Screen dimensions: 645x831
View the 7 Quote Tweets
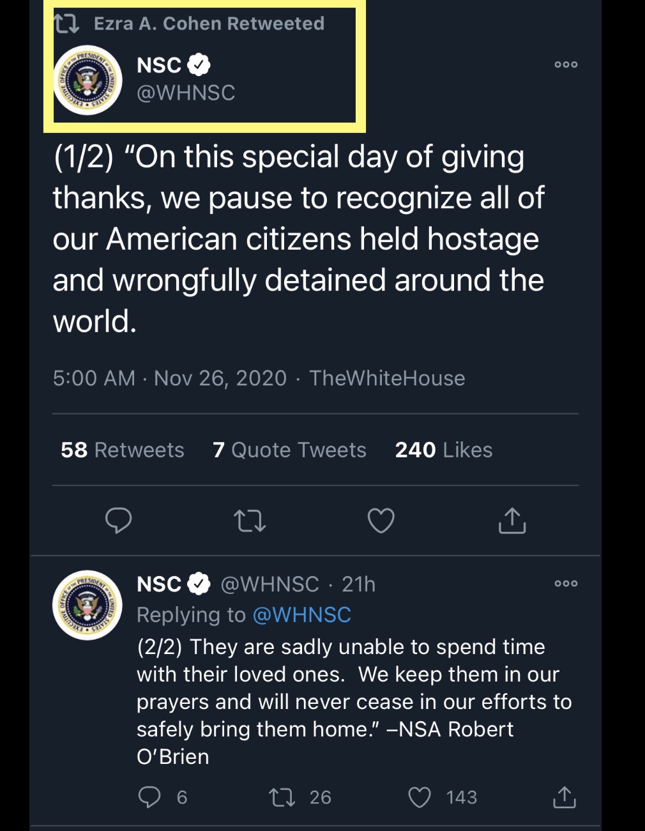[290, 450]
